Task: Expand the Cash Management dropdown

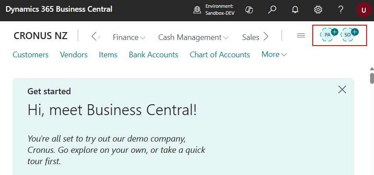Action: 193,37
